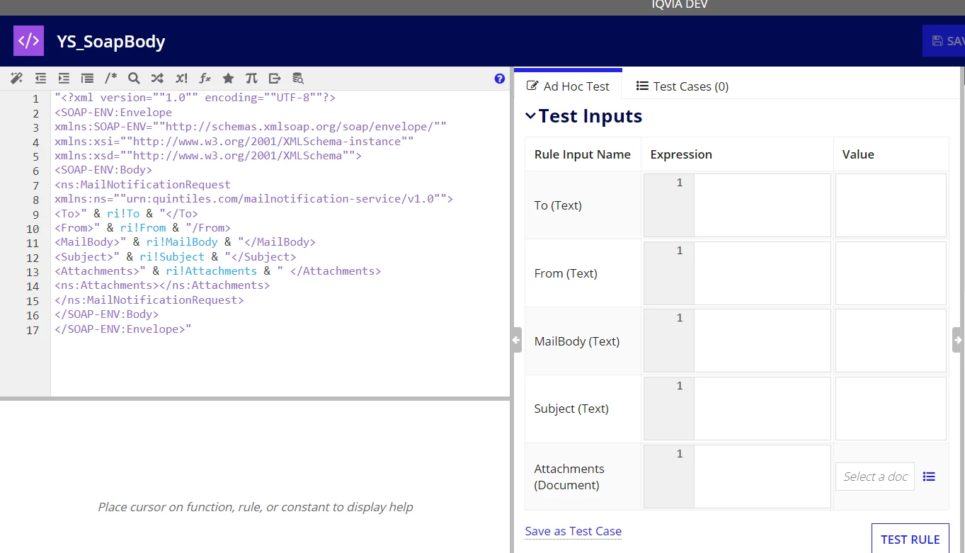Click the 'Value' column header
This screenshot has height=553, width=965.
[858, 154]
